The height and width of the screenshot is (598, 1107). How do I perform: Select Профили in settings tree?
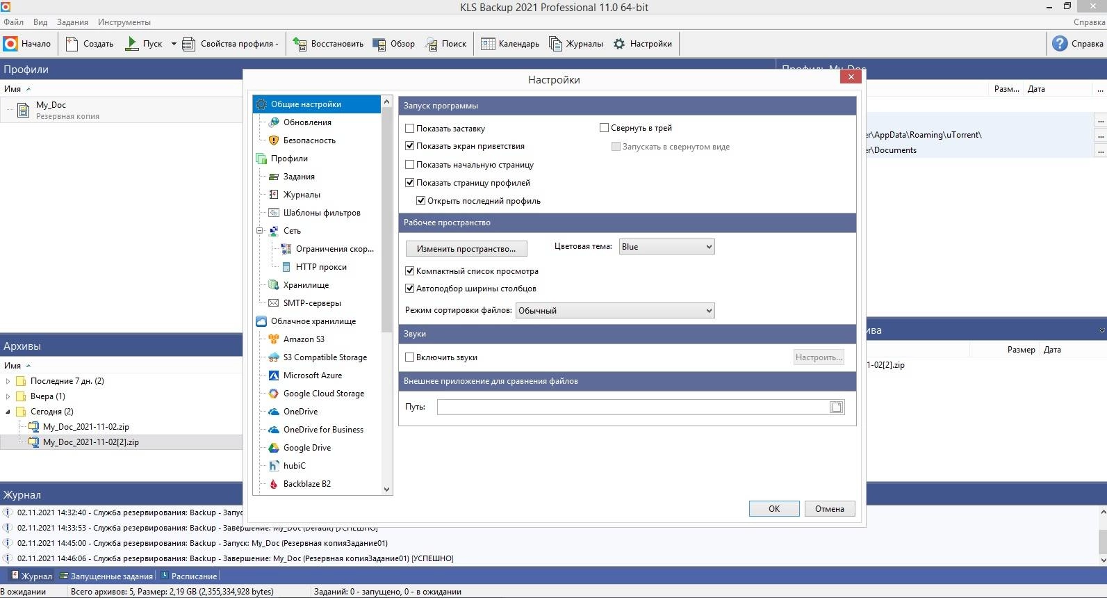click(289, 159)
